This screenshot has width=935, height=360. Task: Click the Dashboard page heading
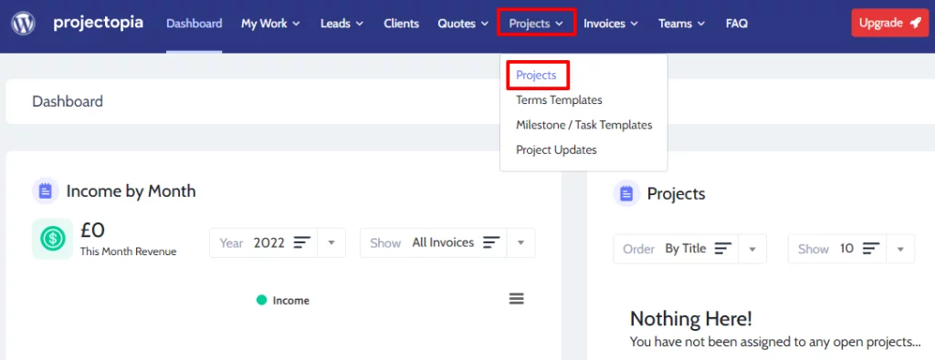coord(68,101)
